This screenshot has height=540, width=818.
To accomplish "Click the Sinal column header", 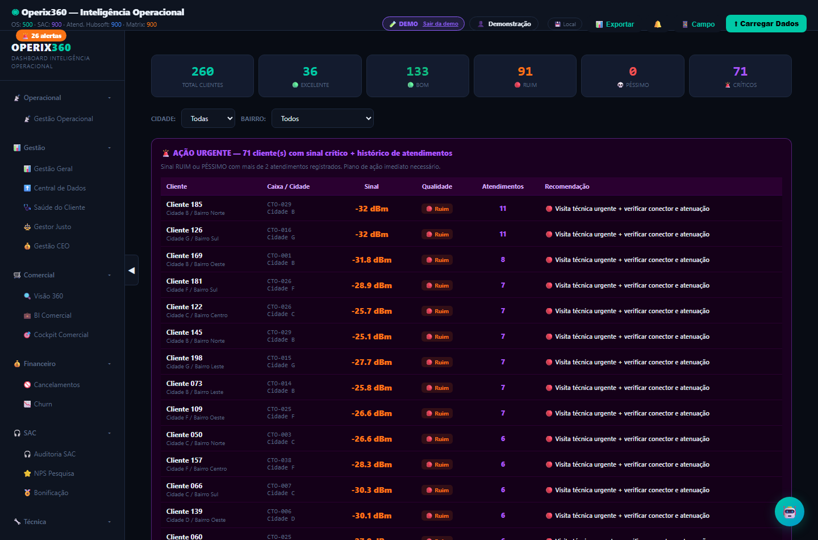I will point(372,186).
